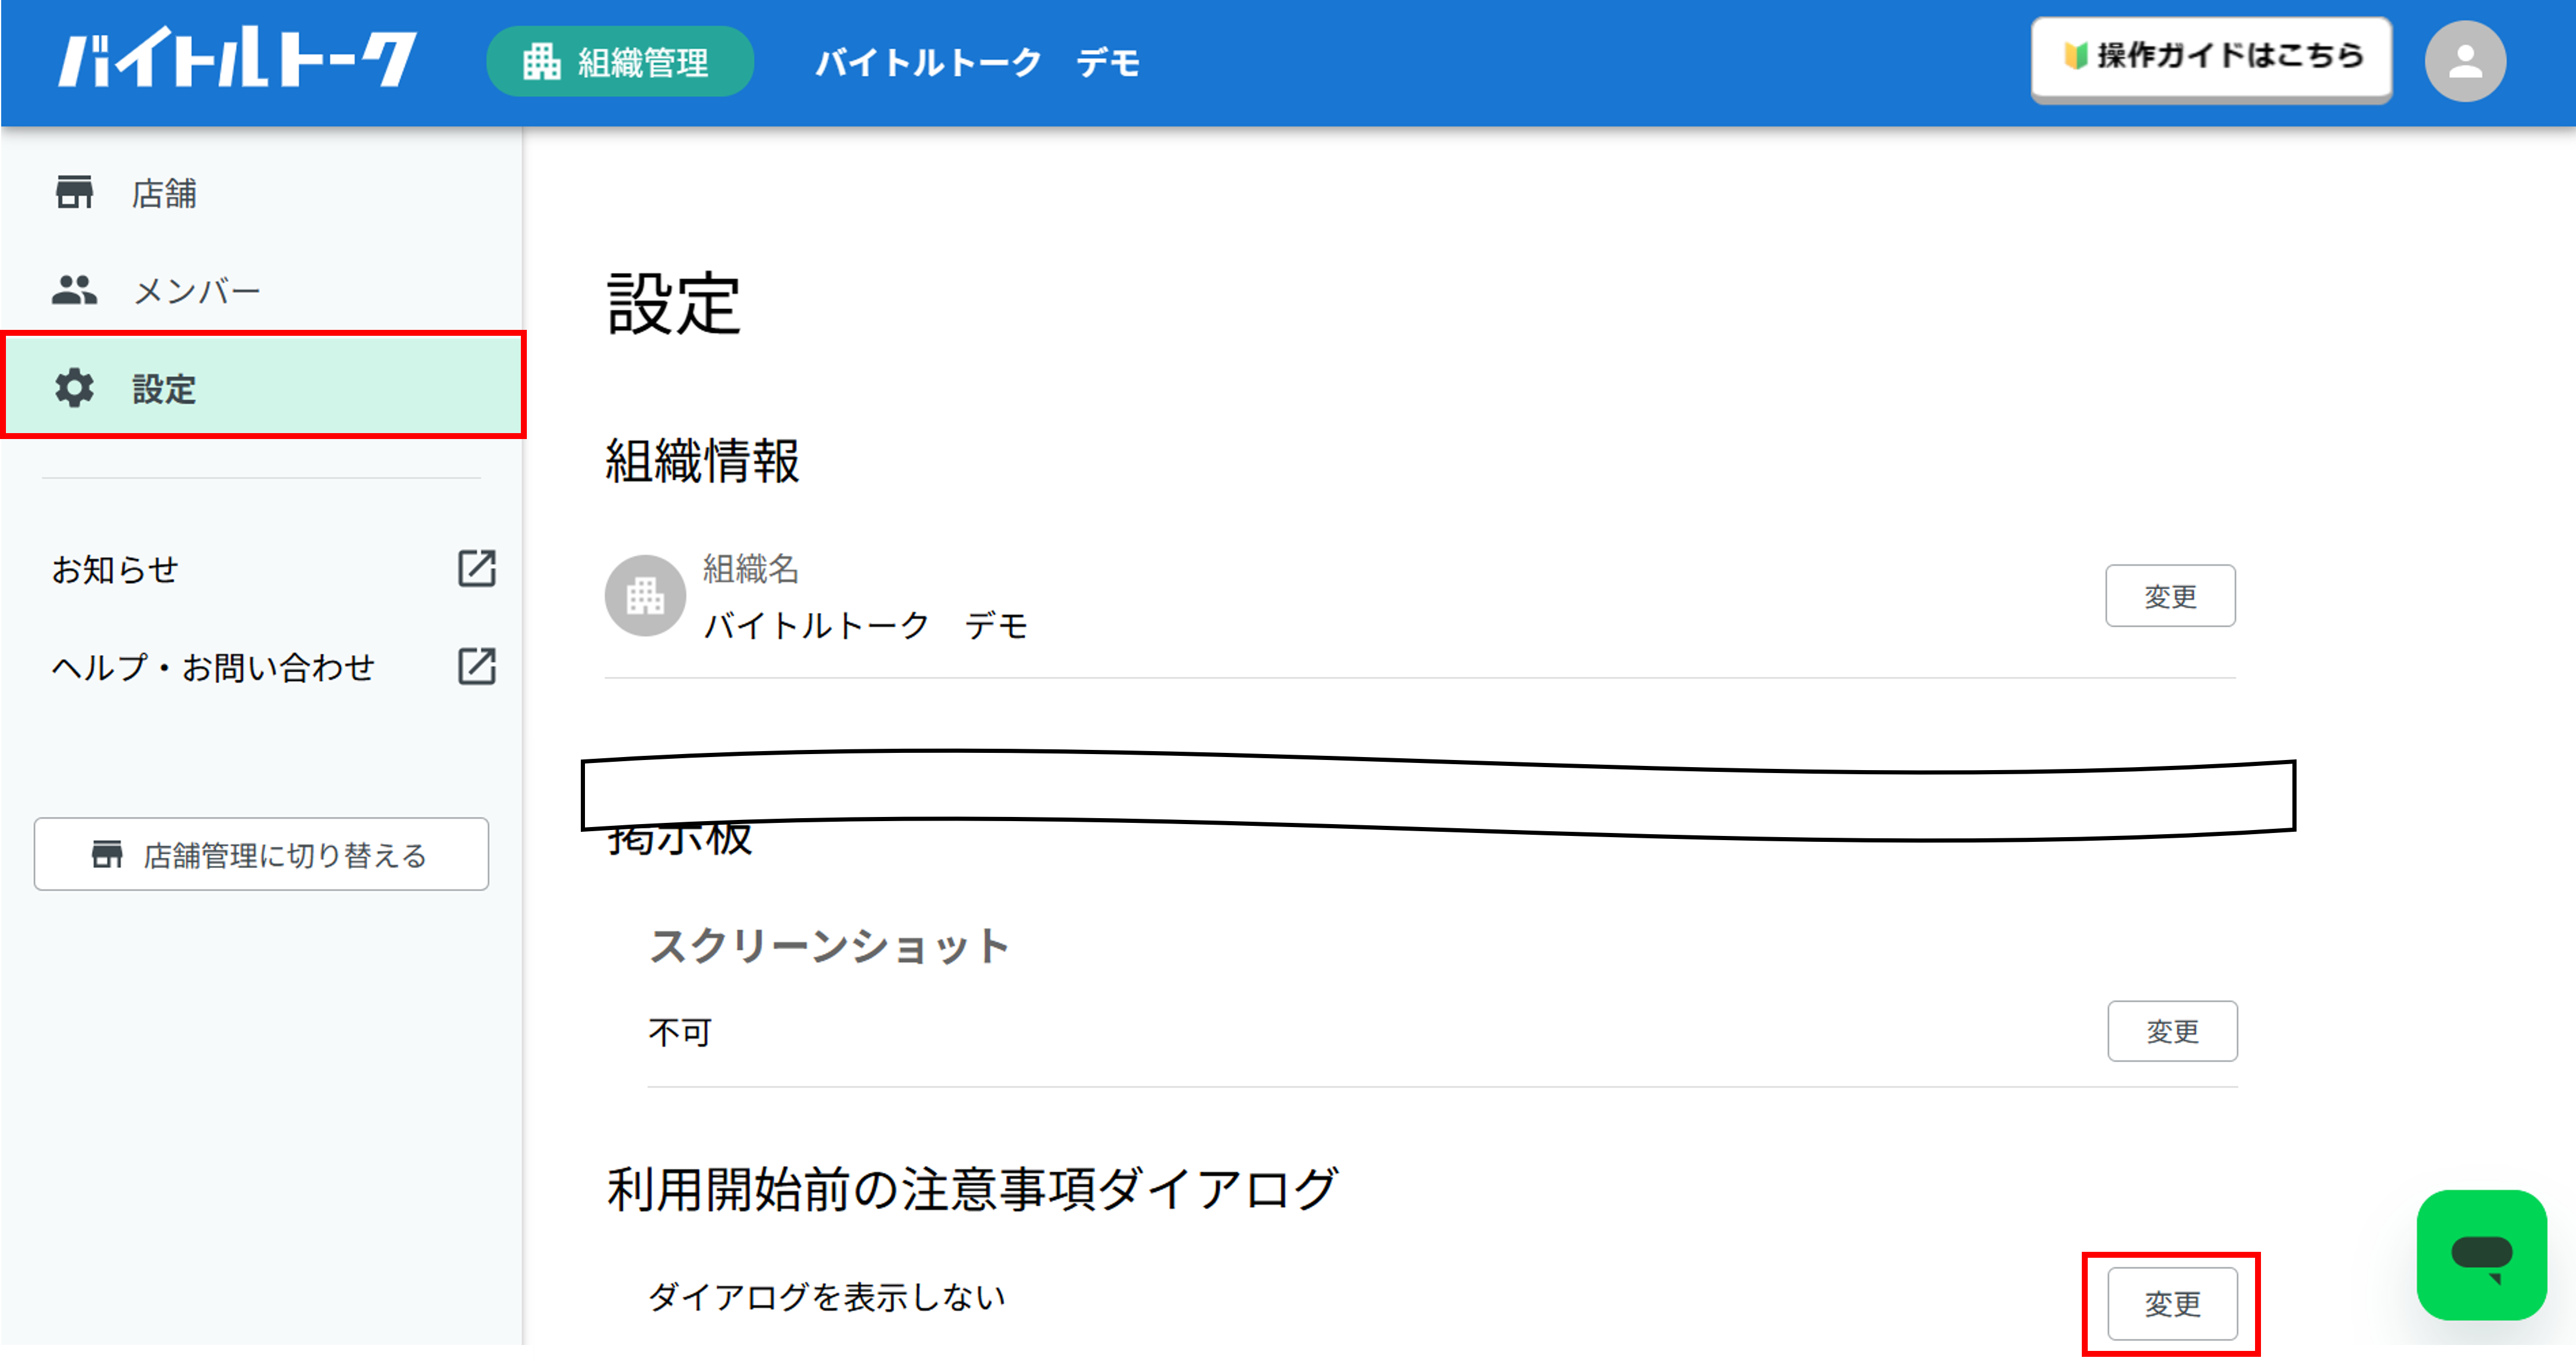
Task: Click the 組織管理 pill button
Action: click(x=620, y=62)
